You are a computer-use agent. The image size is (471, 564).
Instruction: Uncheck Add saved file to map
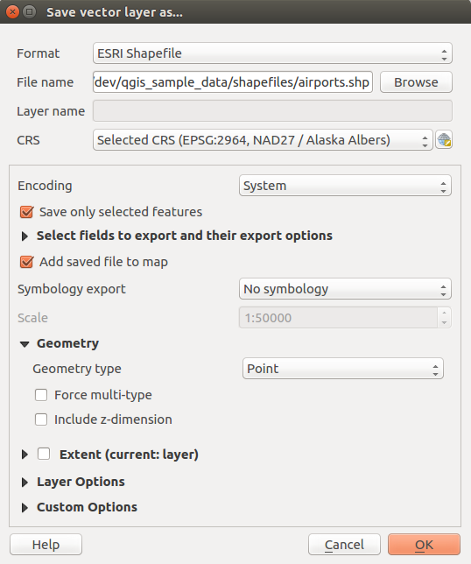[27, 262]
